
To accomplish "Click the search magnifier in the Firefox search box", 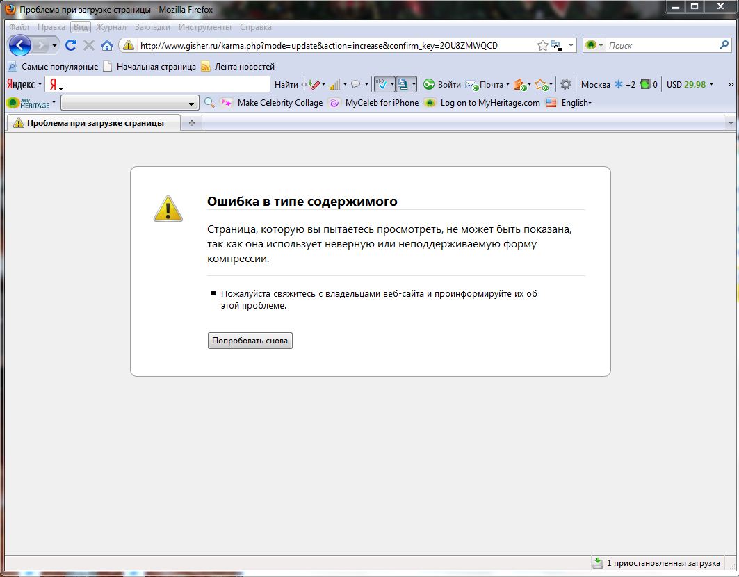I will pos(724,45).
